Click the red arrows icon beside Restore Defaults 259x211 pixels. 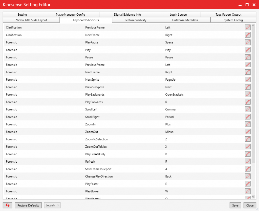pyautogui.click(x=7, y=205)
